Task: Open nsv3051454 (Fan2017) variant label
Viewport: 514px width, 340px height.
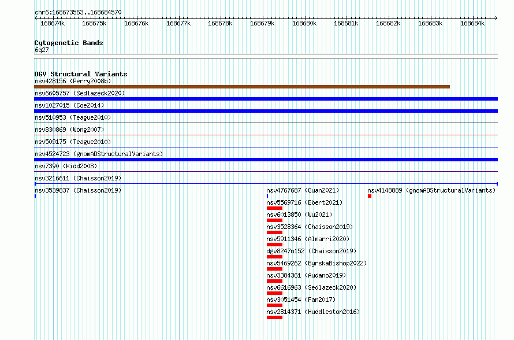Action: coord(301,300)
